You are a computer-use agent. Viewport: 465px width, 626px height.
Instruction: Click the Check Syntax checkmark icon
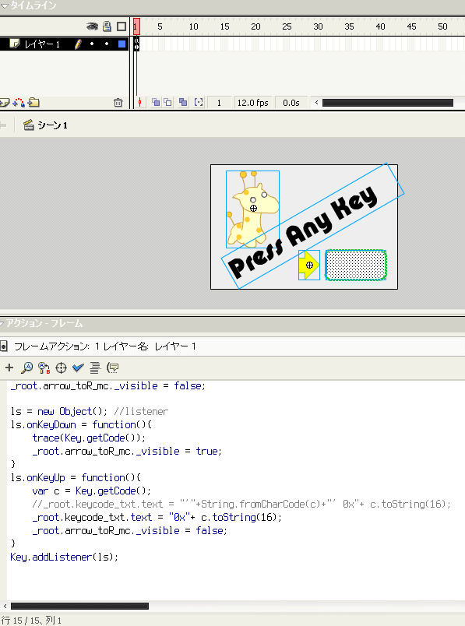point(78,368)
